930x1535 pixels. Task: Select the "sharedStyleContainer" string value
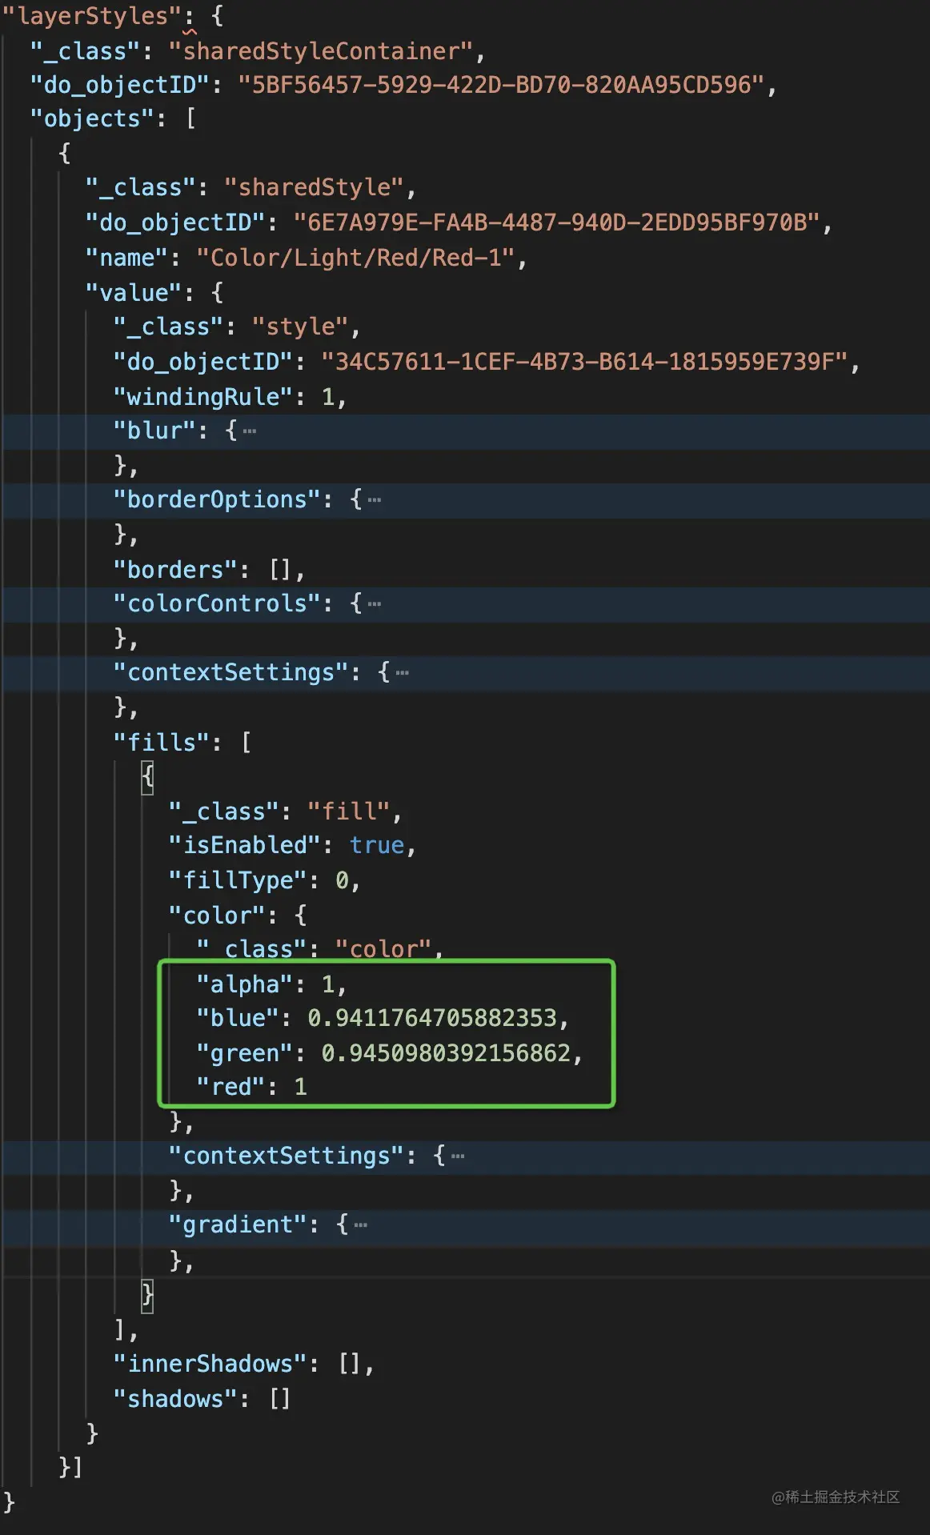click(x=321, y=51)
